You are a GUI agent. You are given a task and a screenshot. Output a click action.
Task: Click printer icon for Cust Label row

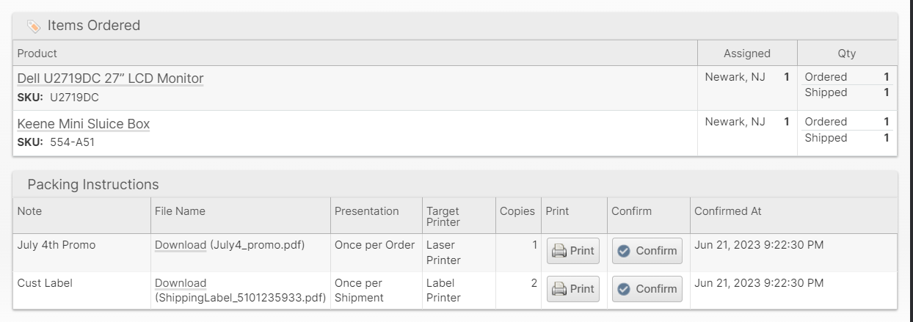559,289
